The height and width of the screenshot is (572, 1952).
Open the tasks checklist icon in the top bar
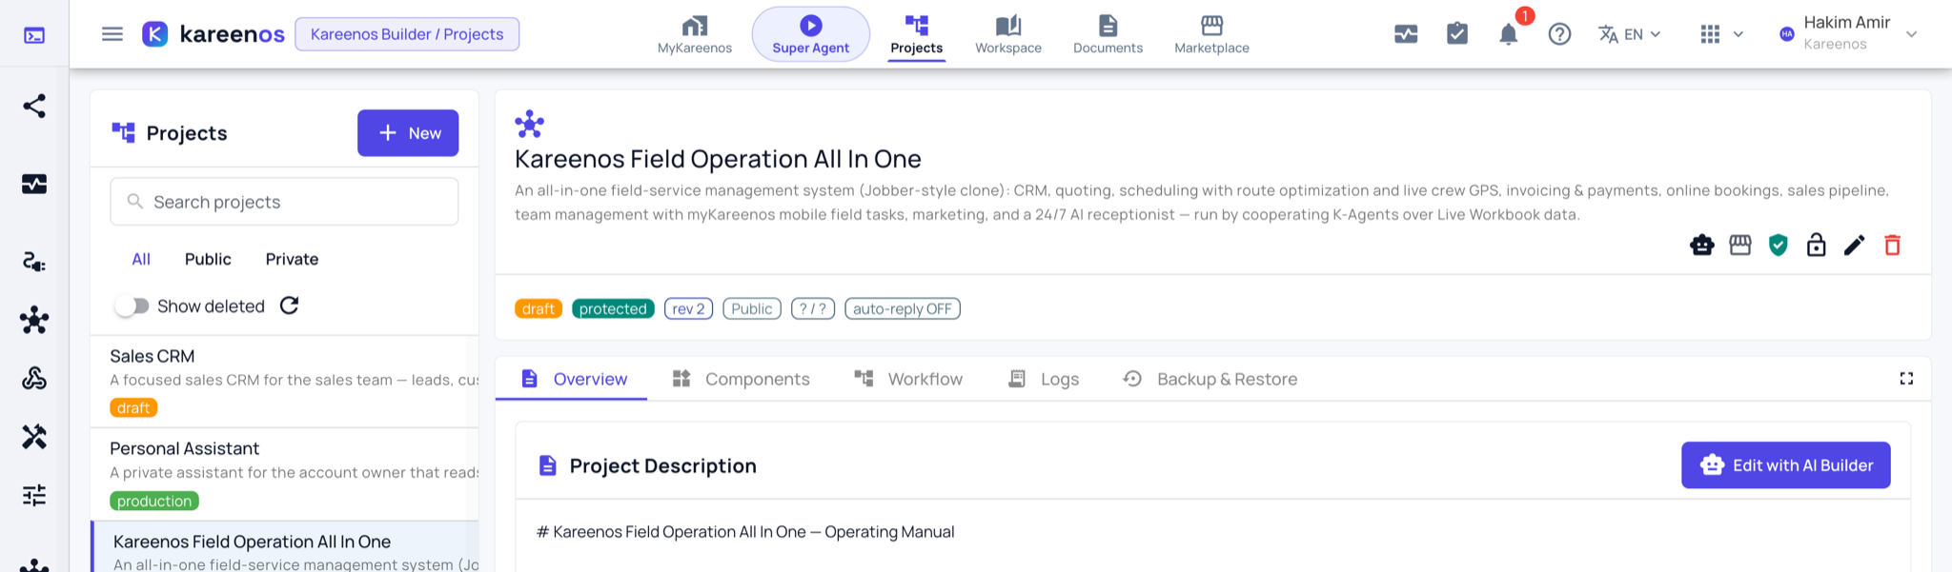coord(1457,34)
